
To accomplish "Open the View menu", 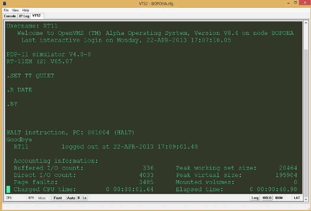I will pos(15,10).
